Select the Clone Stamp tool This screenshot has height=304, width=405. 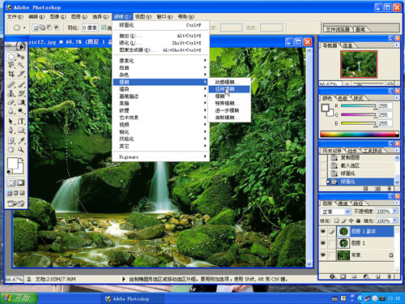click(11, 93)
